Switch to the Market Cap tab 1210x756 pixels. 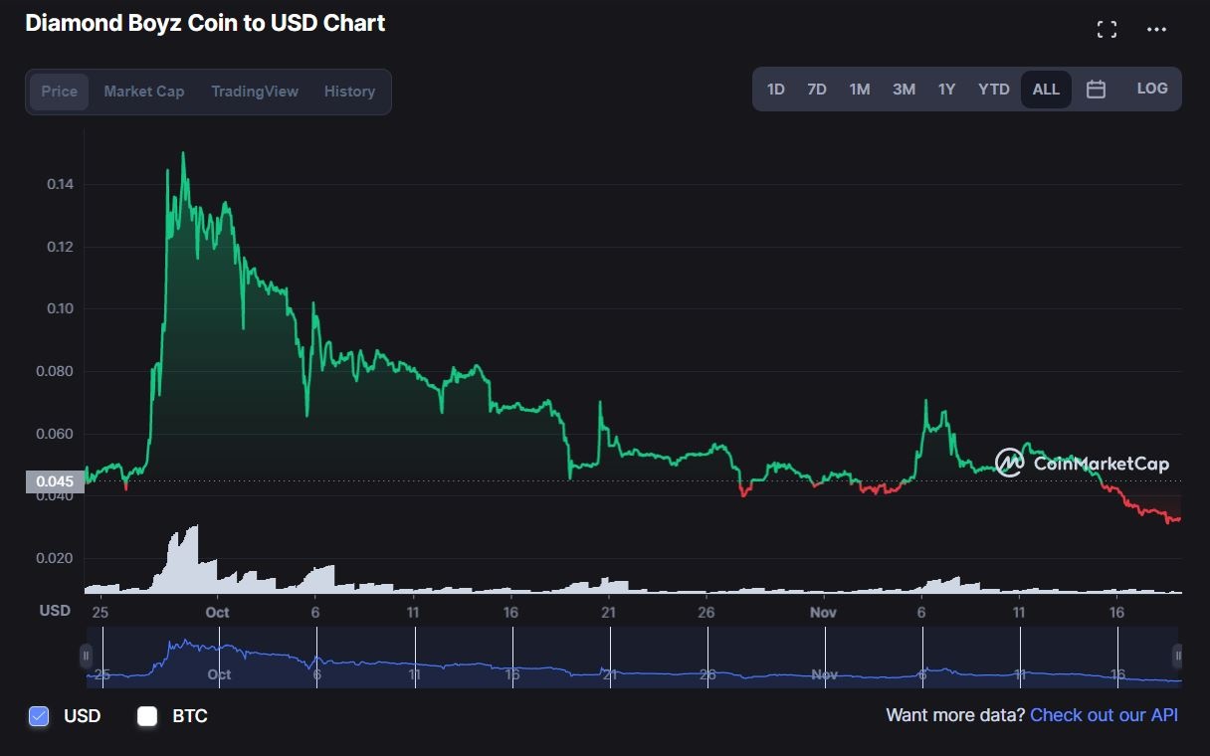tap(144, 92)
